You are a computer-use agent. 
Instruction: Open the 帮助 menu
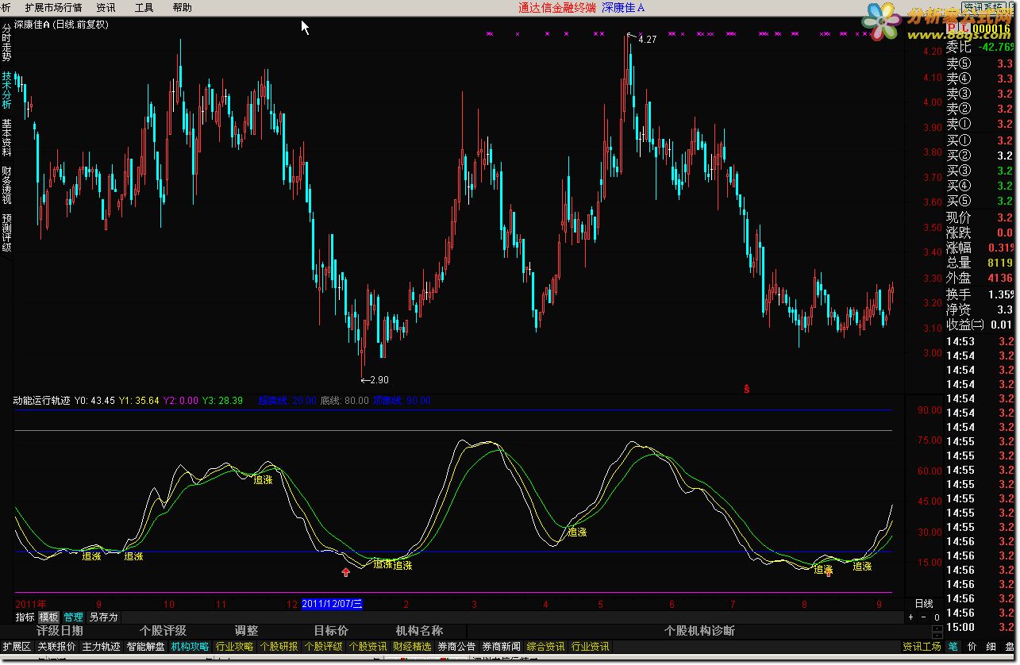click(182, 7)
